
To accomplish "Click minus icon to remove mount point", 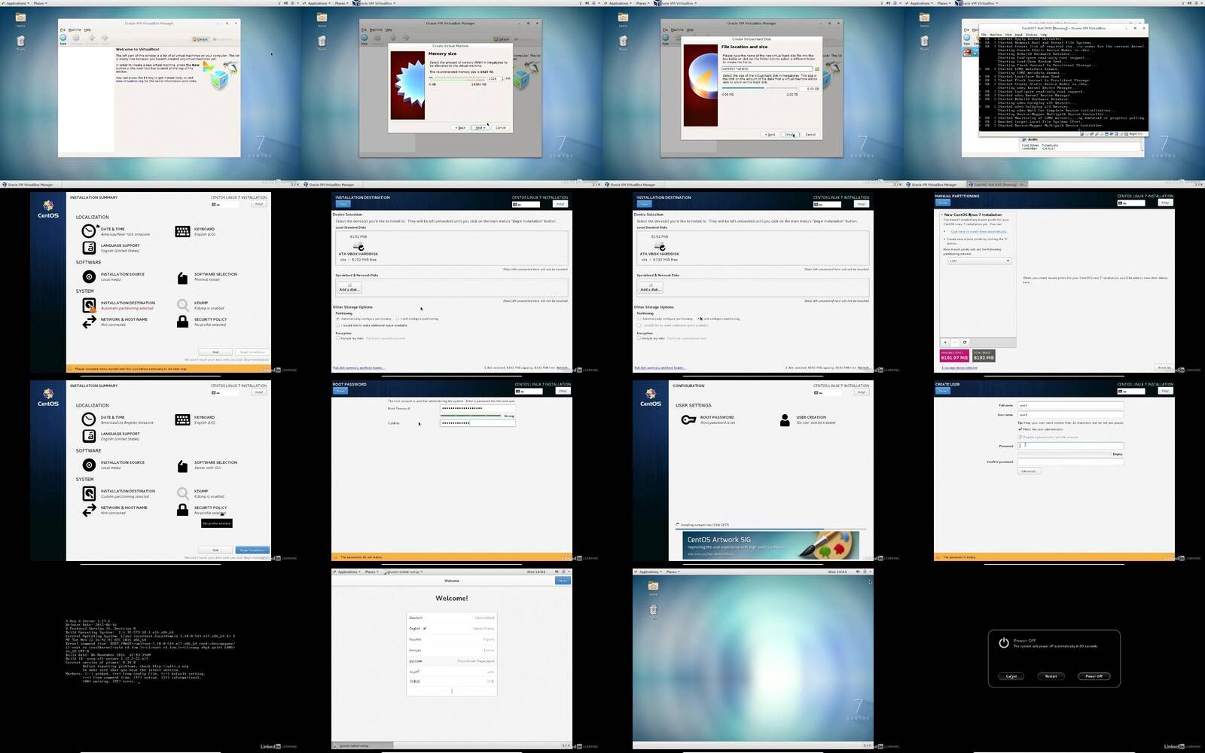I will click(x=955, y=342).
